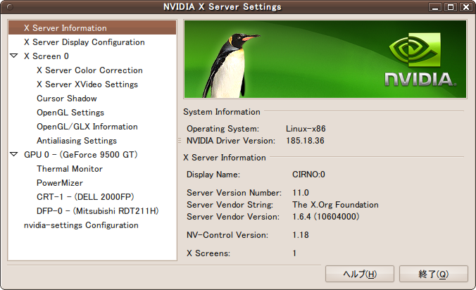Viewport: 476px width, 290px height.
Task: Open Cursor Shadow settings
Action: (67, 99)
